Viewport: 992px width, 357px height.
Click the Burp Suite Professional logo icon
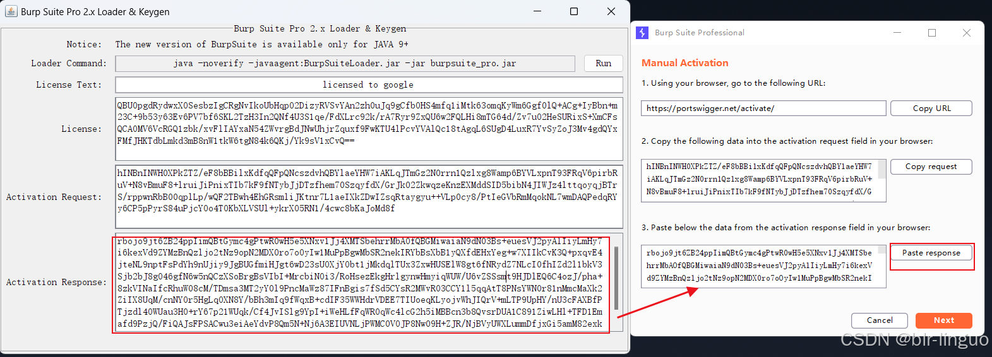(642, 33)
